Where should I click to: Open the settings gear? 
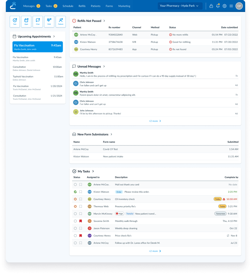coord(224,6)
